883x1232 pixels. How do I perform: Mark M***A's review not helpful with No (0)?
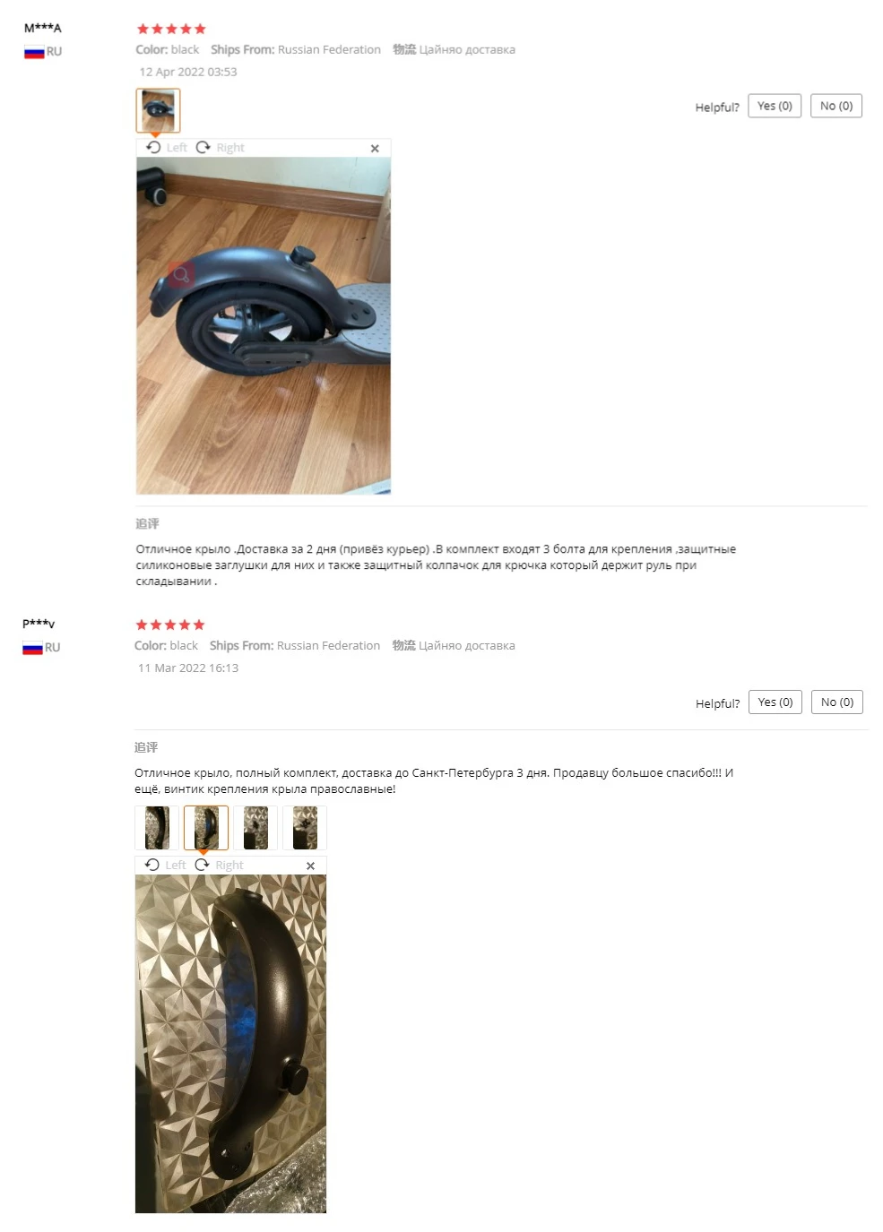[836, 106]
